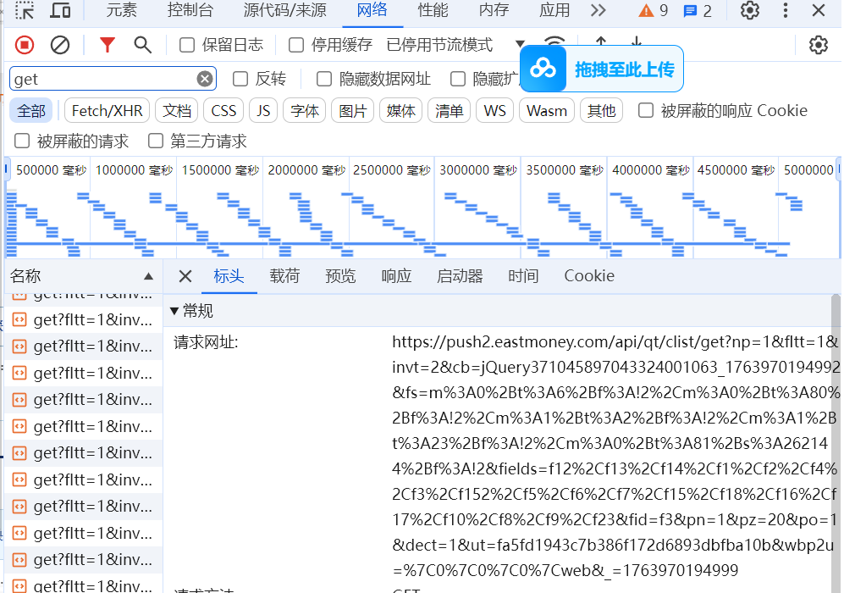Clear the 'get' filter text

[205, 79]
